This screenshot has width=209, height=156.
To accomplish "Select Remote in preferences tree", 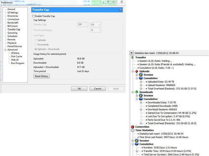I will point(11,40).
